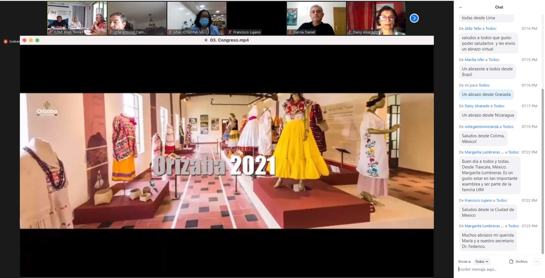Click the yellow minimize dot of video window
Viewport: 545px width, 278px height.
coord(31,40)
